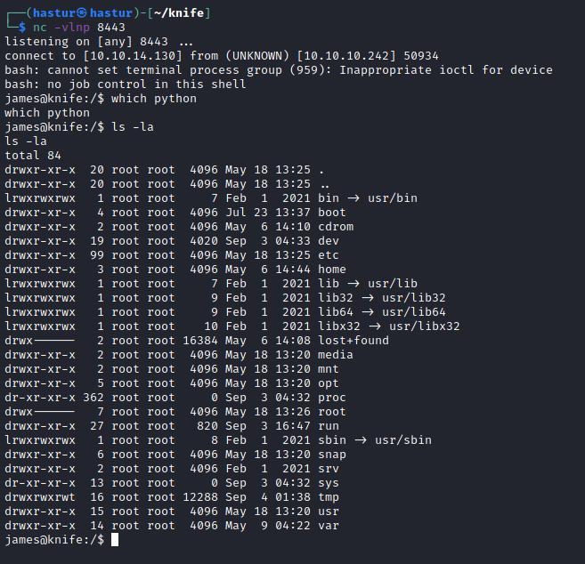Click the lost+found directory name
This screenshot has width=585, height=564.
353,341
